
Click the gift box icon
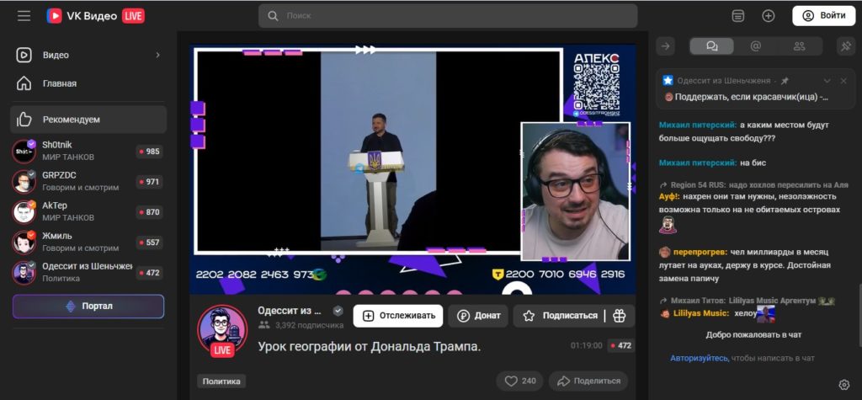(x=620, y=316)
